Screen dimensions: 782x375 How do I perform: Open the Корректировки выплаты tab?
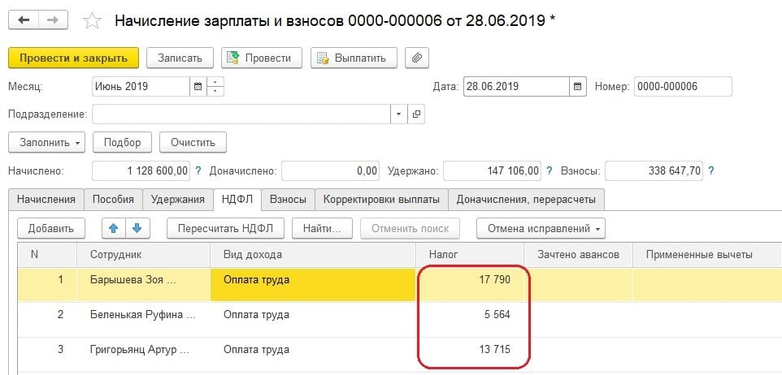381,199
